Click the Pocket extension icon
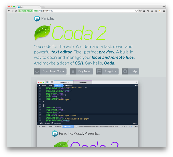Screen dimensions: 173x157 click(152, 11)
